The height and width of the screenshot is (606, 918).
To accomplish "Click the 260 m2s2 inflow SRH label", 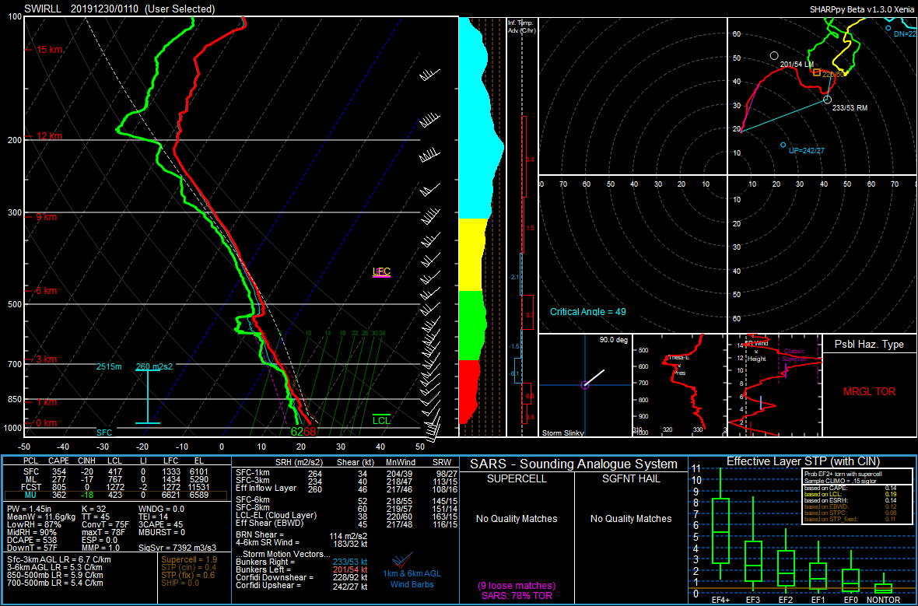I will pyautogui.click(x=154, y=366).
